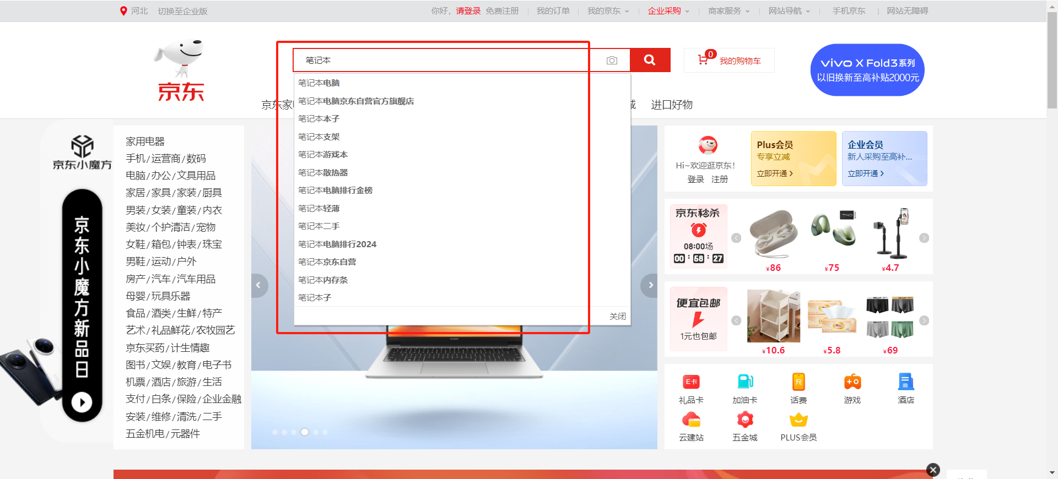Open category 图书/文娱/教育/电子书

click(x=179, y=365)
